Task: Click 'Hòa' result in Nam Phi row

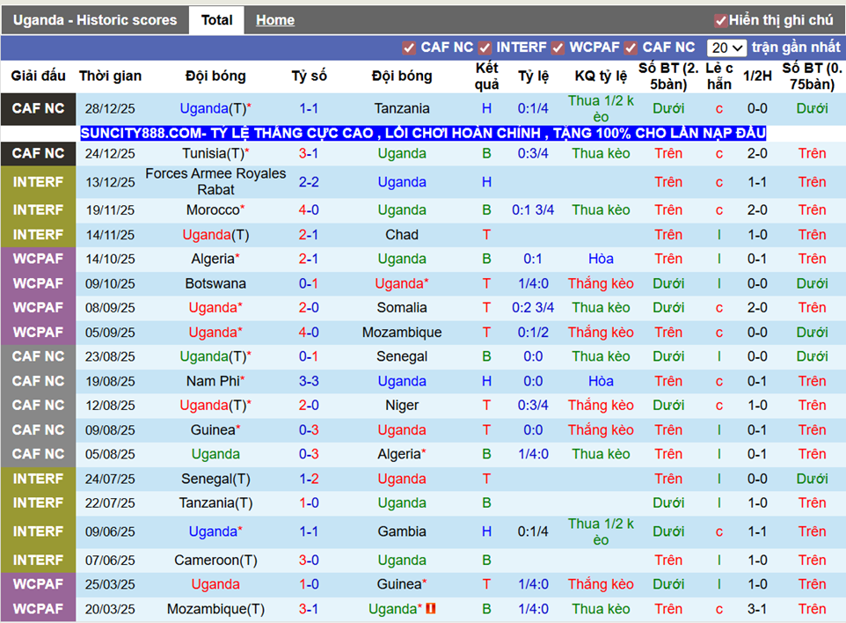Action: point(601,381)
